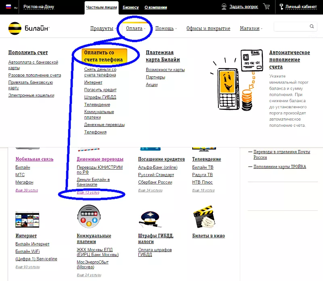Open Автоматическое пополнение счета heading link

tap(289, 59)
